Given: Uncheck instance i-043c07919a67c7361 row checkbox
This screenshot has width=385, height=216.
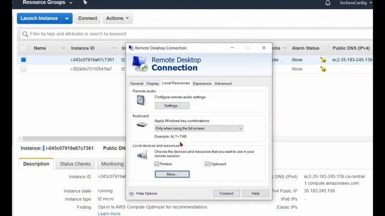Looking at the screenshot, I should [x=23, y=60].
